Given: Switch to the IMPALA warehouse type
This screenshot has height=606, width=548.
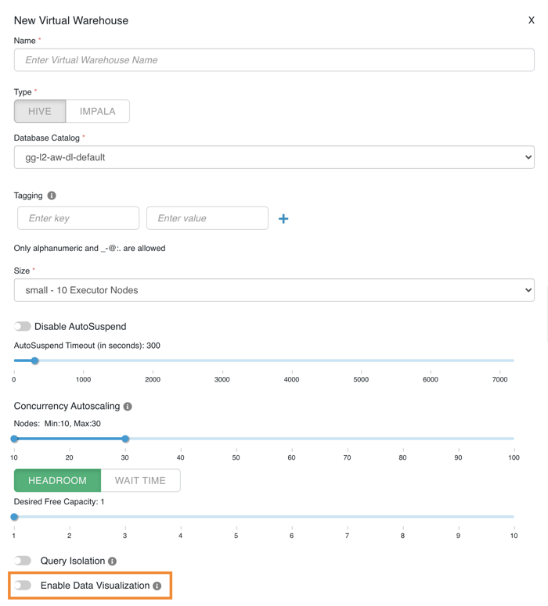Looking at the screenshot, I should 98,111.
